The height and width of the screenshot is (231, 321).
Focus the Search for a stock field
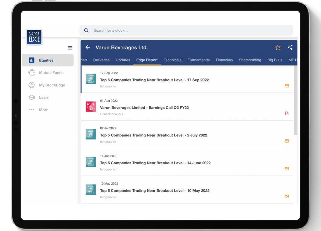click(x=186, y=30)
